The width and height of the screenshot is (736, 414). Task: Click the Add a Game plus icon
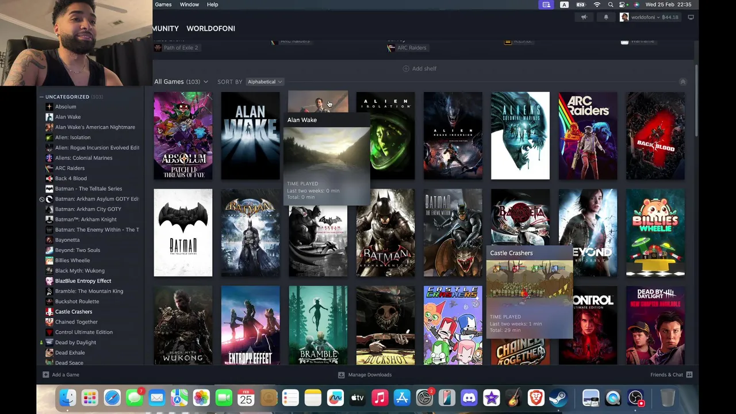click(45, 374)
